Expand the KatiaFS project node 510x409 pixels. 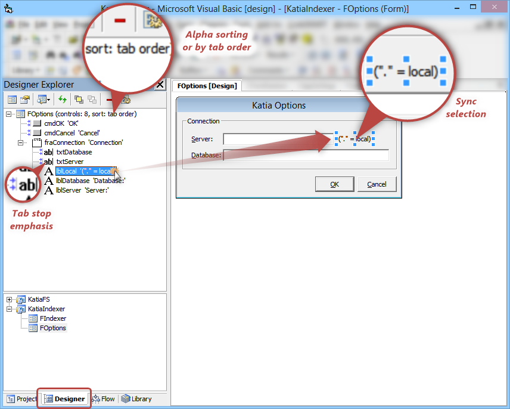(x=9, y=299)
